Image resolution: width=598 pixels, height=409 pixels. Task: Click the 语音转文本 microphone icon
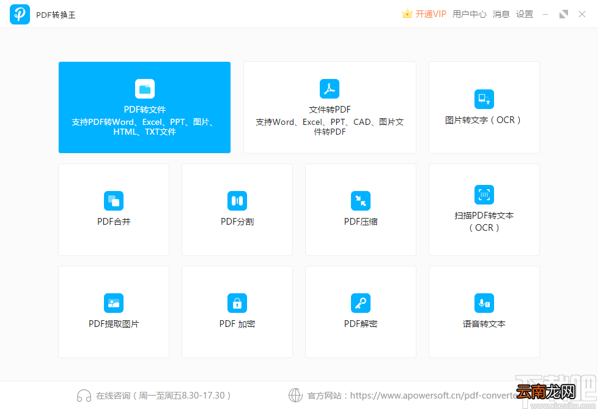(x=484, y=303)
